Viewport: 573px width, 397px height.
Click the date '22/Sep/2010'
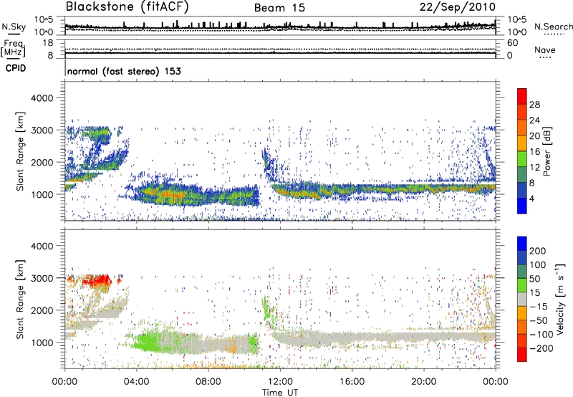coord(458,7)
